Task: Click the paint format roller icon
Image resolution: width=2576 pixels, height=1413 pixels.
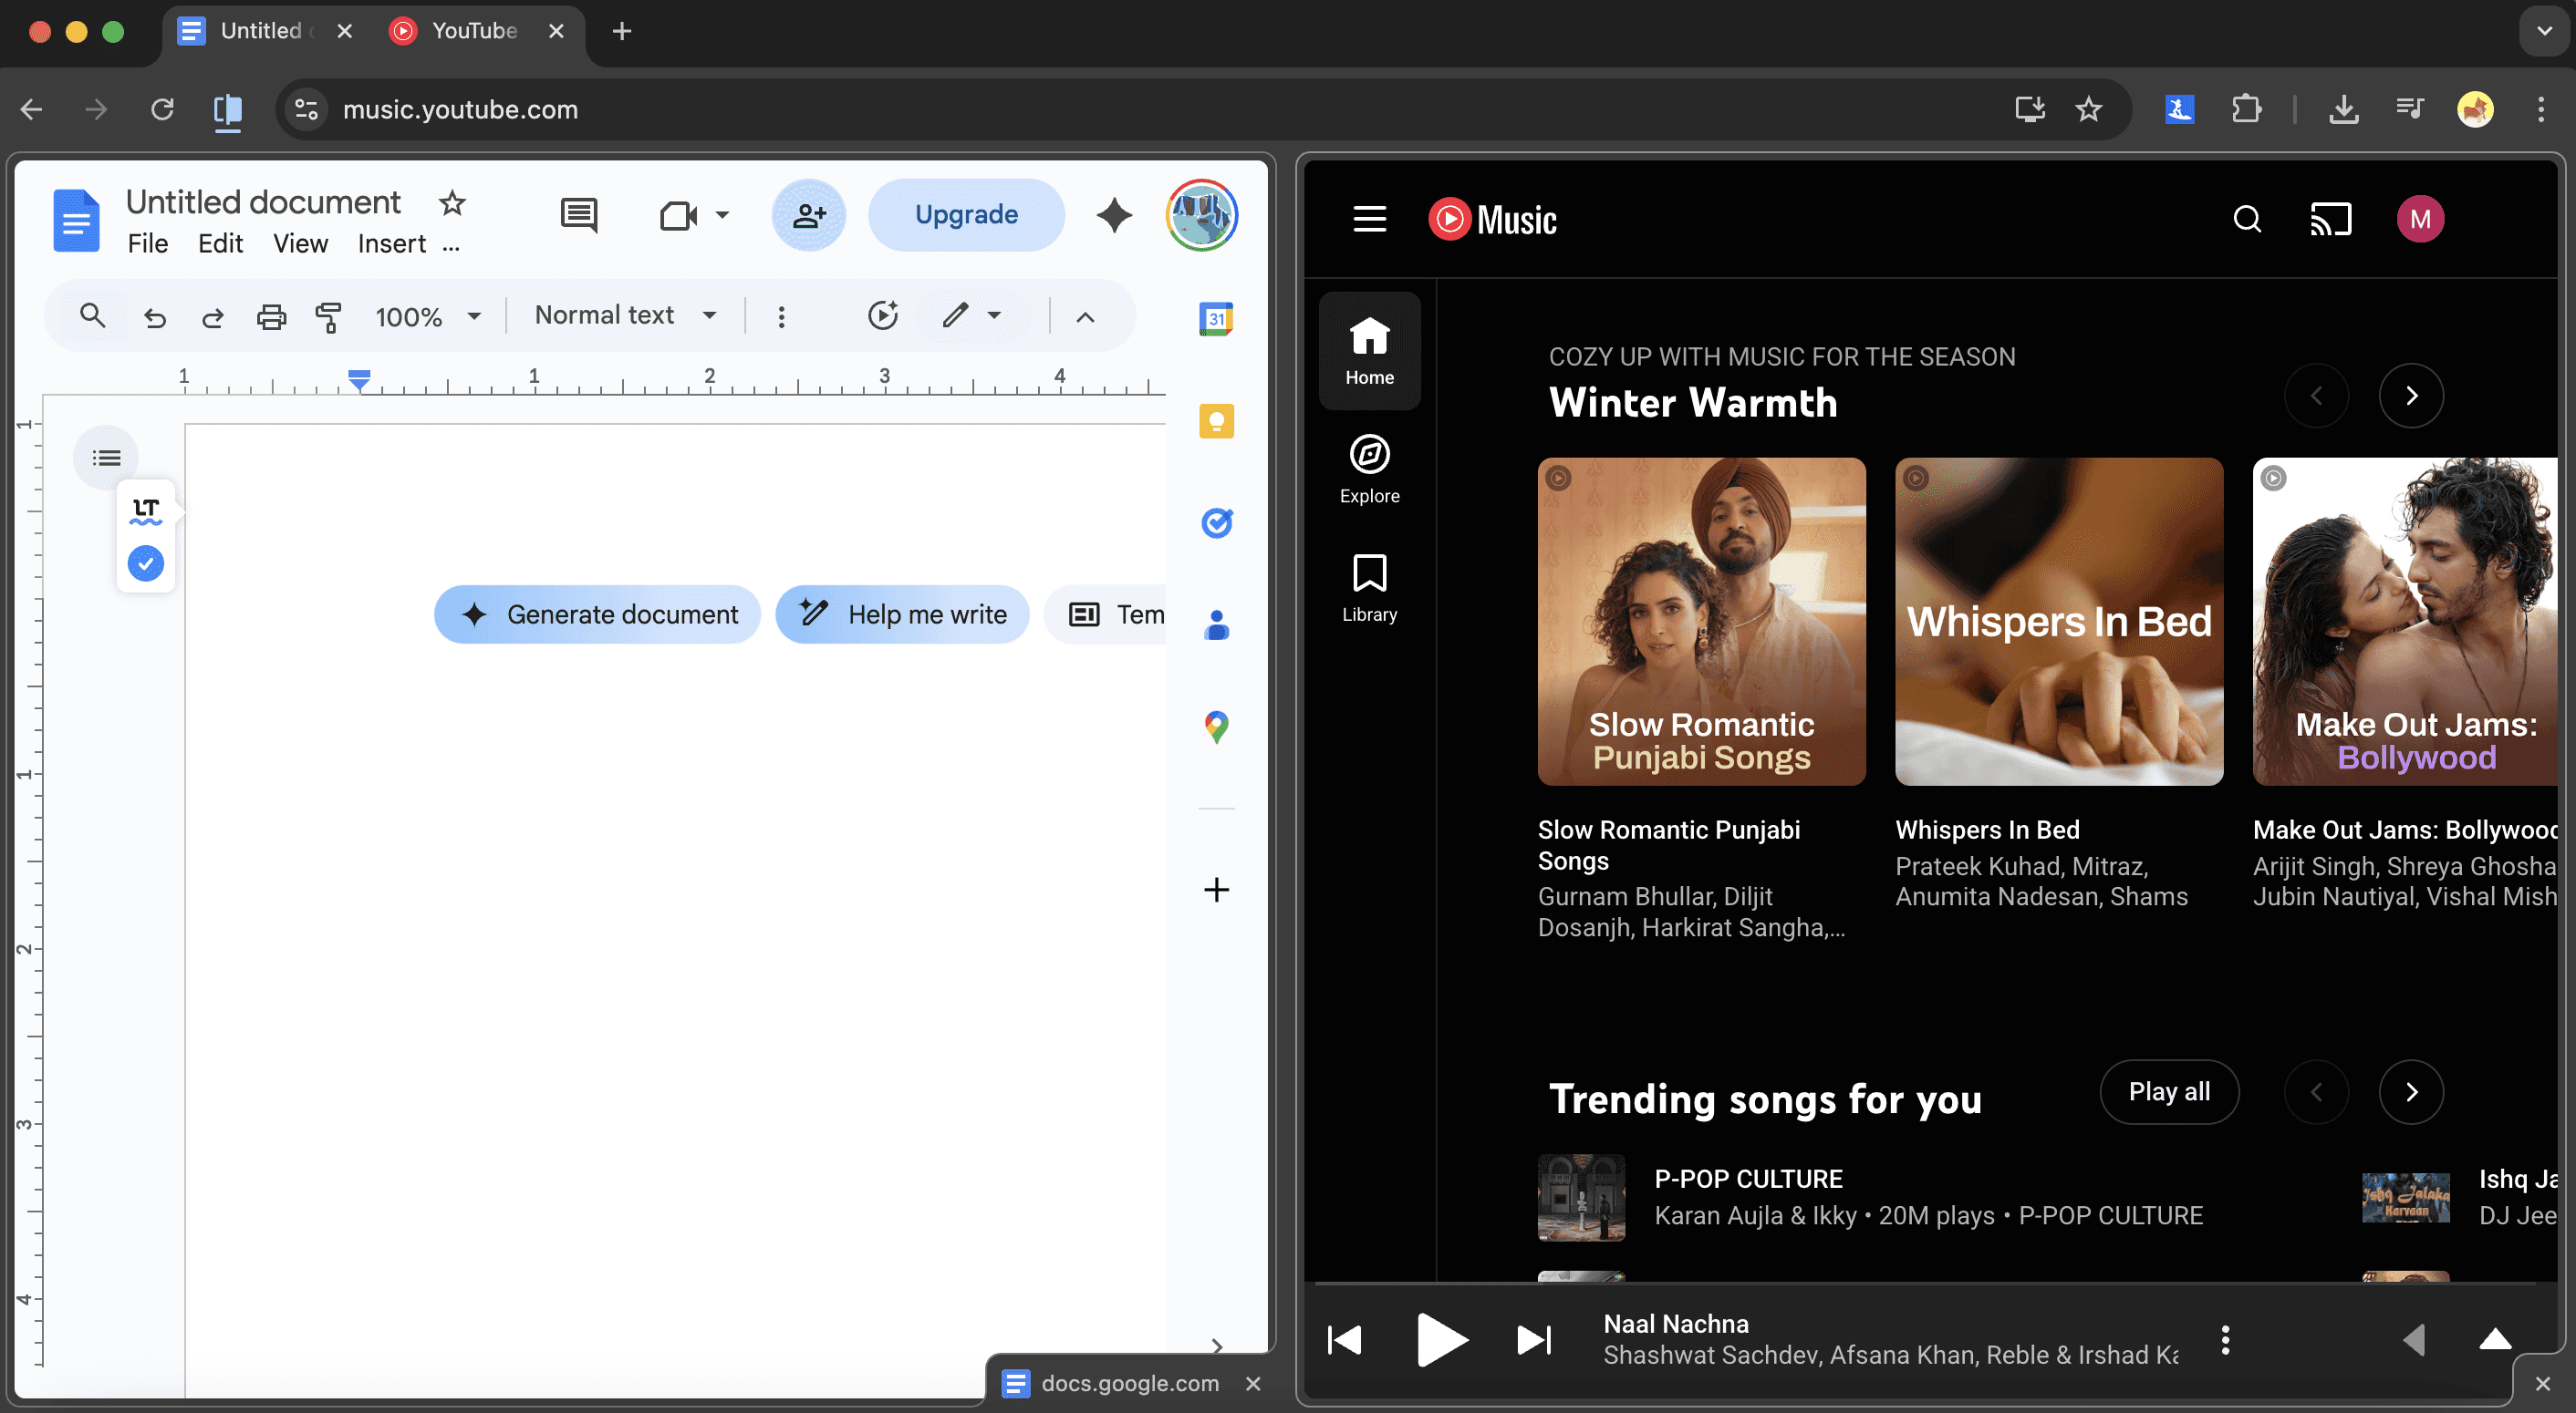Action: (x=328, y=316)
